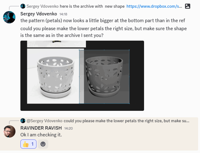Open RAVINDER RAVISH's profile avatar

click(9, 131)
